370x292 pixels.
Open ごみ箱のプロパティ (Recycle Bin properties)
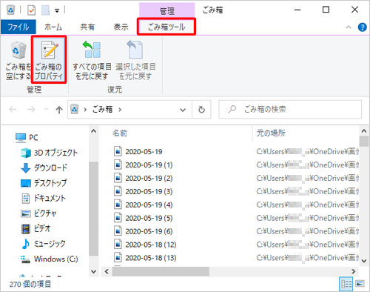coord(49,61)
